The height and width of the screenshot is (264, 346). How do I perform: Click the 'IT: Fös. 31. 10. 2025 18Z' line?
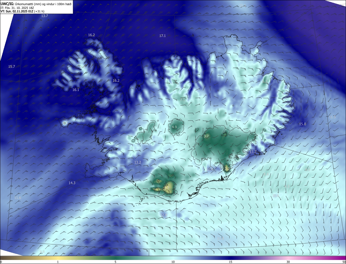(x=17, y=8)
